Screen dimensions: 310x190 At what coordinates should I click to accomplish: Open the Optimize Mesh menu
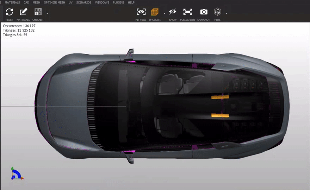coord(55,2)
